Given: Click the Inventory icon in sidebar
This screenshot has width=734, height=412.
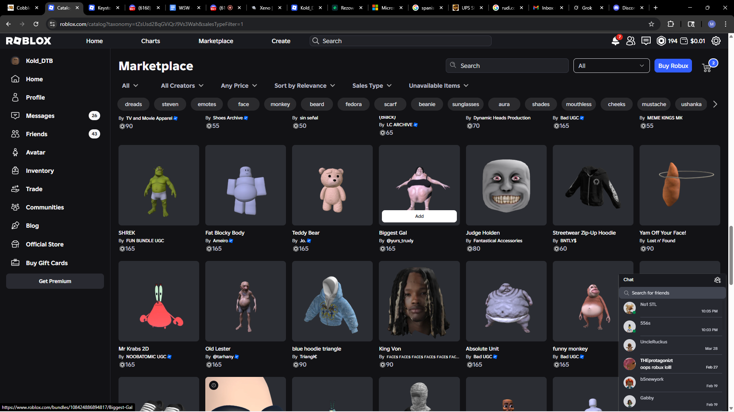Looking at the screenshot, I should (15, 171).
